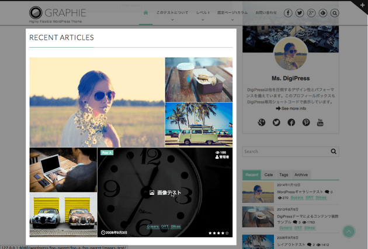
Task: Open the 固定ページ1カラム menu item
Action: click(232, 13)
